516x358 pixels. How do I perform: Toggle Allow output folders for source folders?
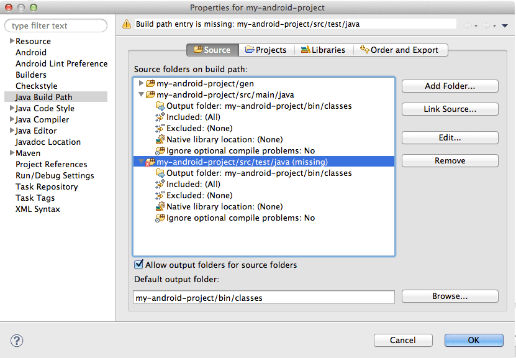click(x=139, y=265)
